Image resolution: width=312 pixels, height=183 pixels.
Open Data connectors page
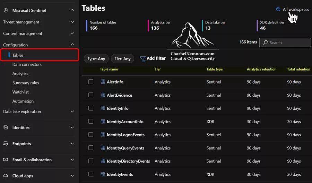[x=27, y=65]
